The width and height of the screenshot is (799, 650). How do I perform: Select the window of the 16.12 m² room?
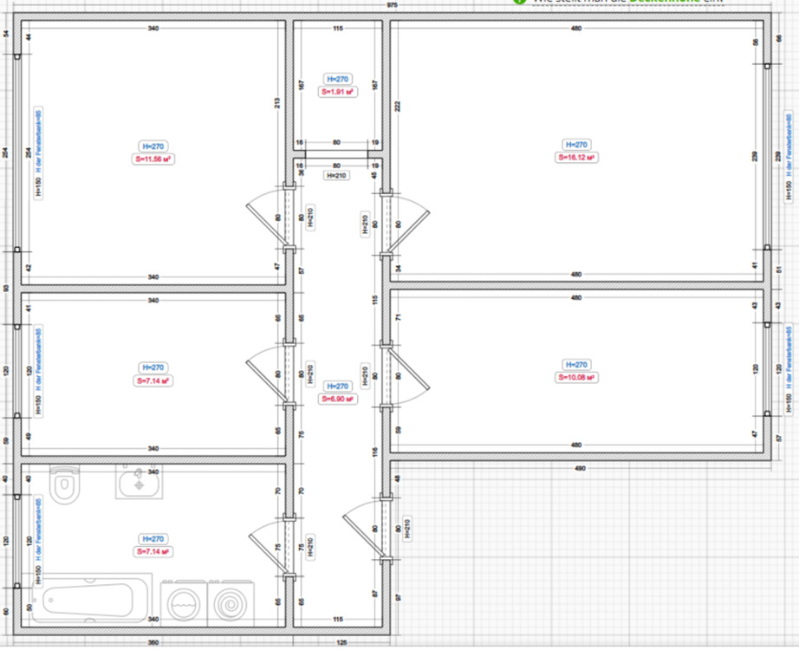click(x=768, y=158)
